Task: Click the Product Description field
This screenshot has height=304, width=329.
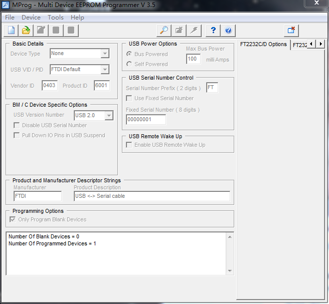Action: click(152, 196)
